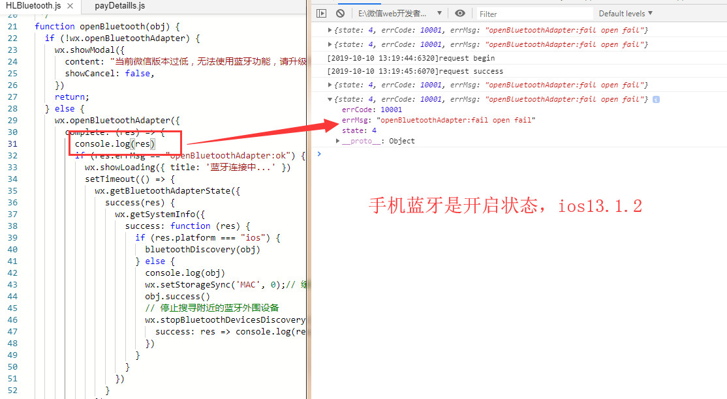Click the 'state: 4' property line
The height and width of the screenshot is (399, 727).
359,130
